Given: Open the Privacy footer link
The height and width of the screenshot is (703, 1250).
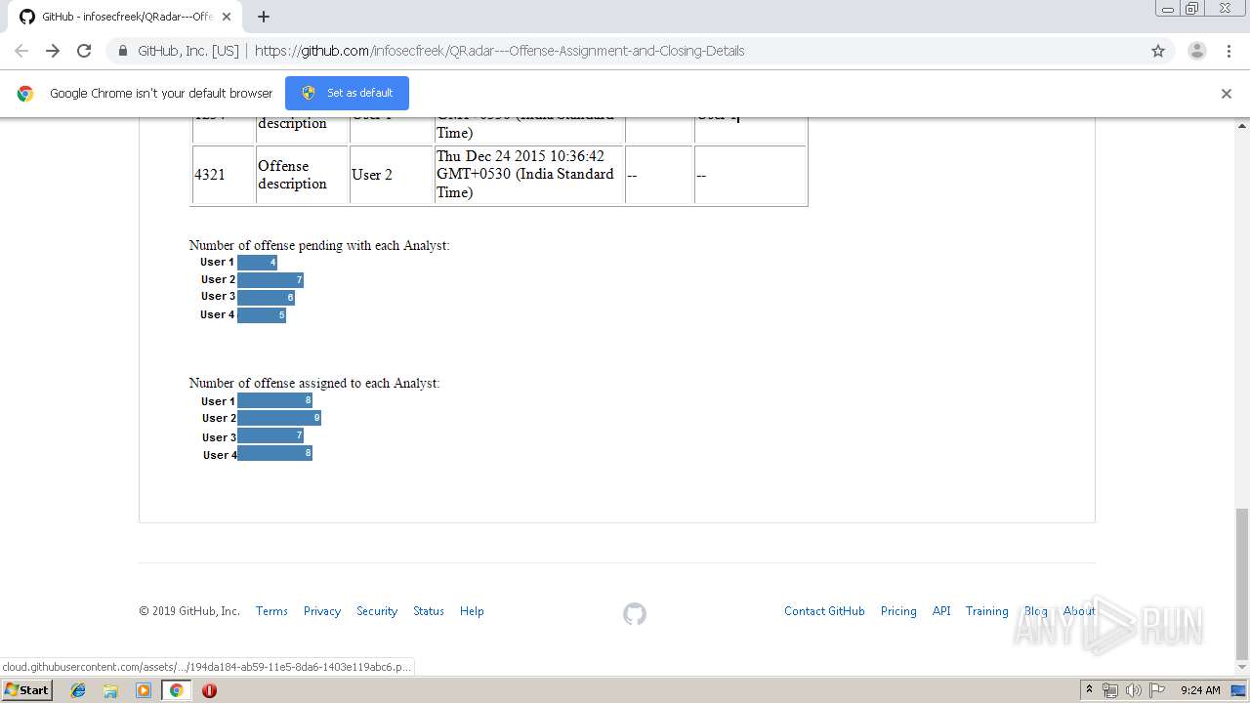Looking at the screenshot, I should pos(322,611).
